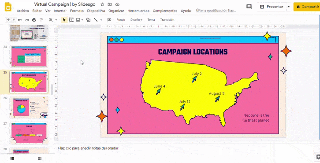Star the Virtual Campaign document
Viewport: 320px width, 163px height.
pos(102,4)
